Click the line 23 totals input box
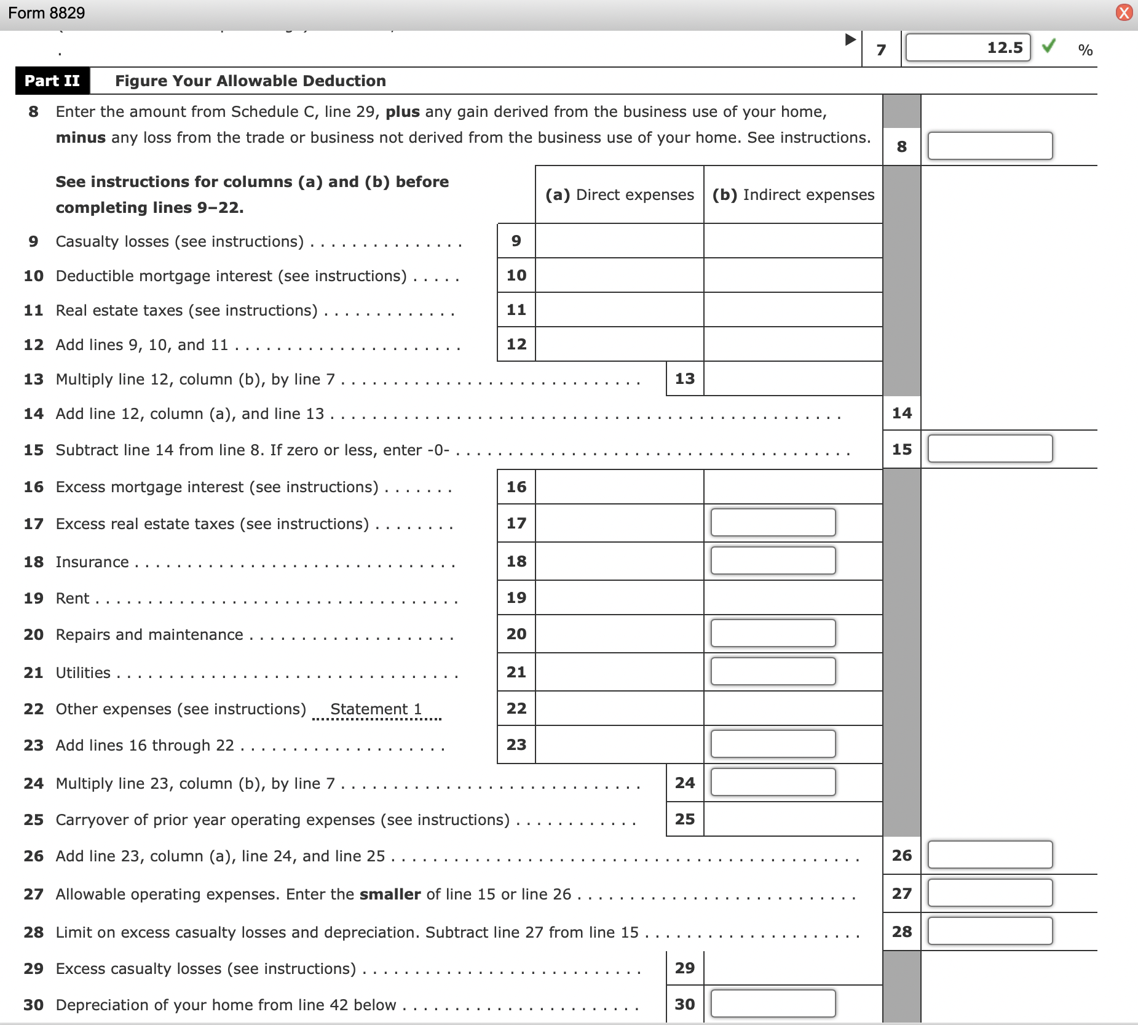The image size is (1138, 1025). 773,744
